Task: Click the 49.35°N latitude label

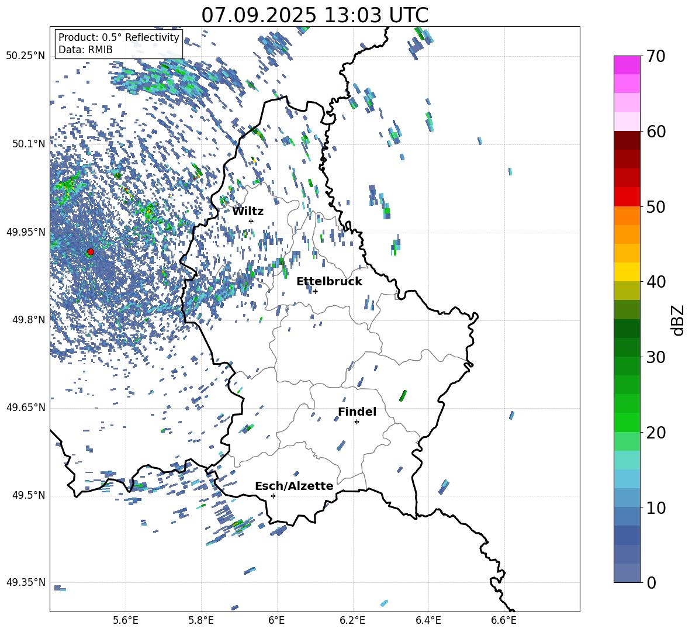Action: coord(26,582)
